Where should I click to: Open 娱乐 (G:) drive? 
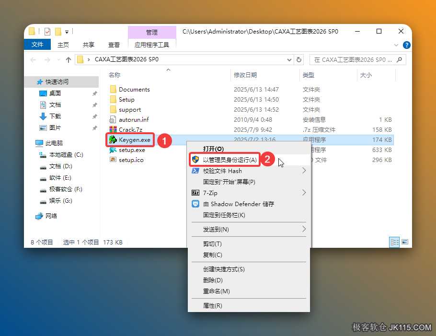coord(61,201)
